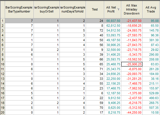Click net profit cell 66,937.50
Screen dimensions: 160x115
113,21
